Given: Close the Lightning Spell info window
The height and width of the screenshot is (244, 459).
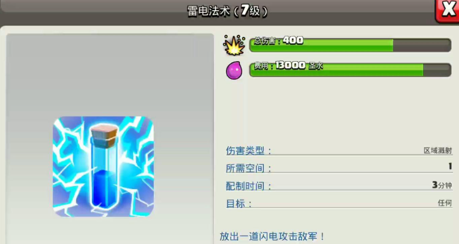Looking at the screenshot, I should (447, 11).
